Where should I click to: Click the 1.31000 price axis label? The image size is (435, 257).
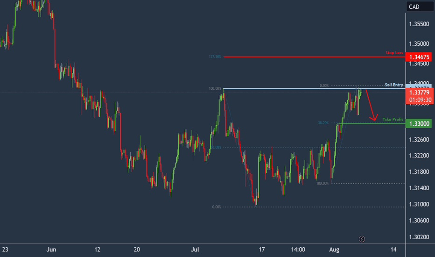pyautogui.click(x=419, y=205)
